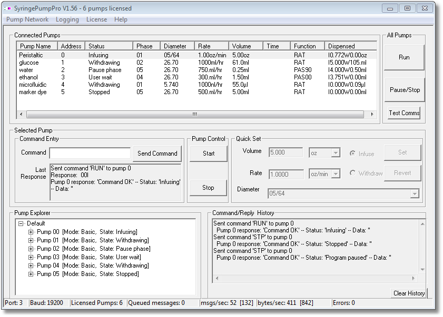Screen dimensions: 443x317
Task: Click the Send Command button
Action: [157, 154]
